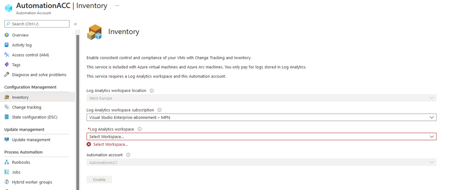Click info icon beside Automation account label
This screenshot has height=190, width=449.
[x=128, y=155]
